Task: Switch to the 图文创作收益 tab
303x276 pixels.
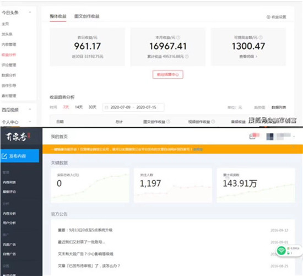Action: click(x=86, y=17)
